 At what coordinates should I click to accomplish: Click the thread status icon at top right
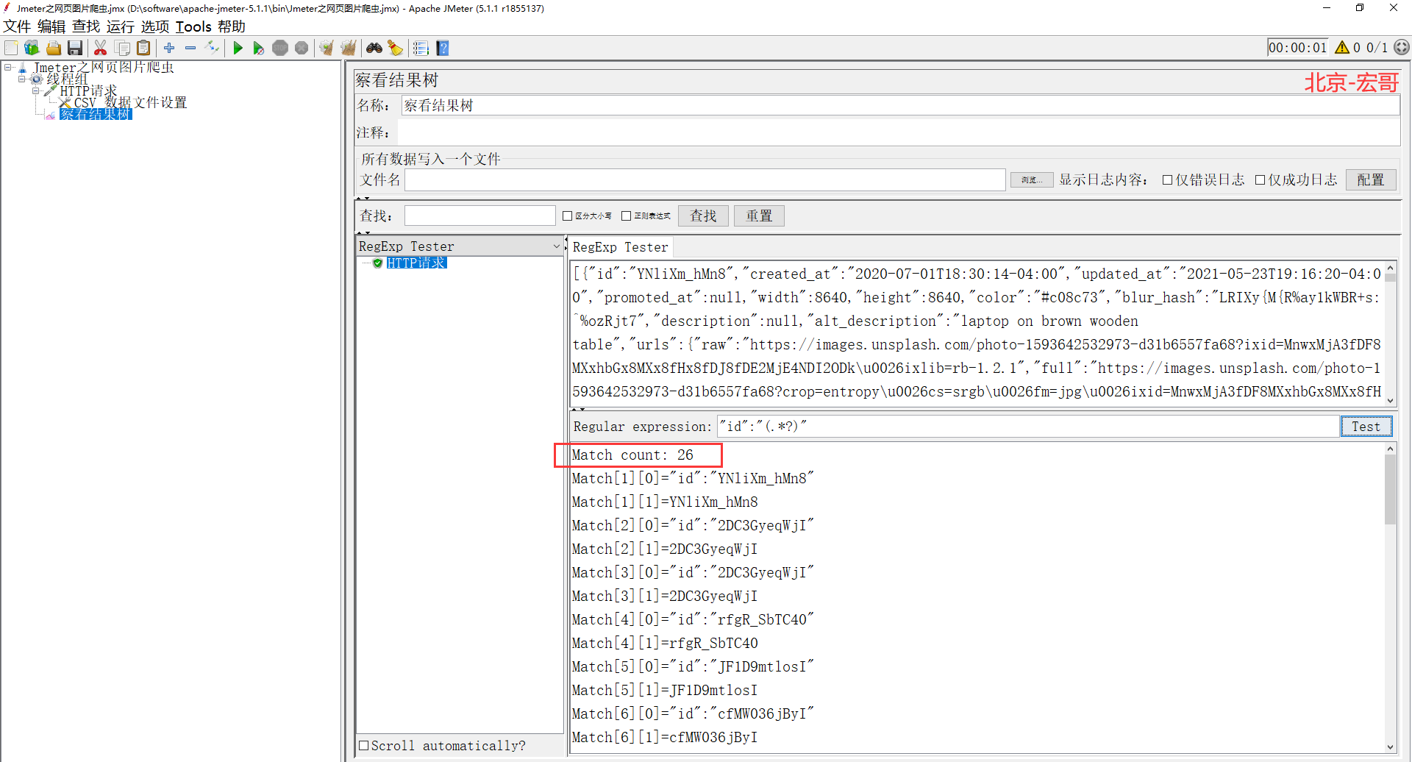[1402, 47]
